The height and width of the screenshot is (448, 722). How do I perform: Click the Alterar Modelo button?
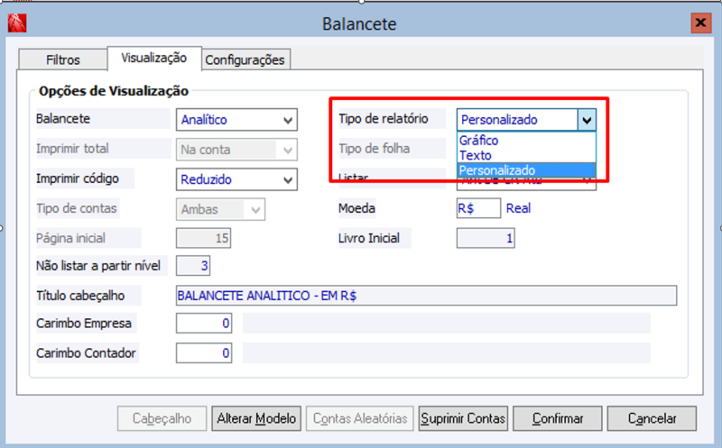(256, 418)
